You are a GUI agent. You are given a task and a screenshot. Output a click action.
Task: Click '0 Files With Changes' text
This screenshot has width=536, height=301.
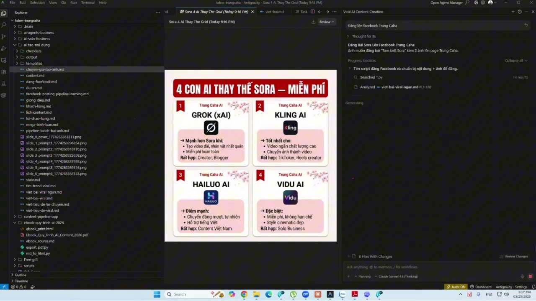[375, 256]
